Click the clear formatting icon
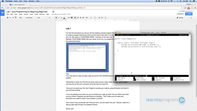The image size is (197, 111). click(x=106, y=18)
